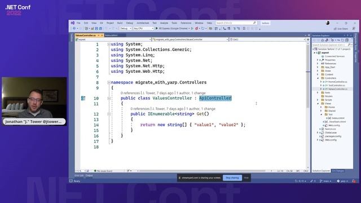Open the IIS Express target dropdown arrow

pos(189,29)
